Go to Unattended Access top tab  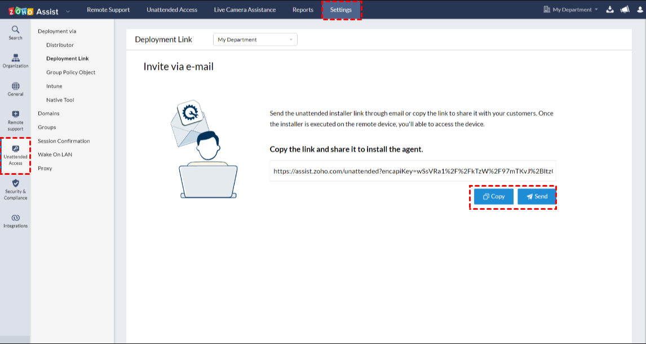[172, 10]
